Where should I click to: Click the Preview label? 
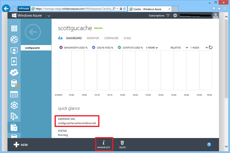(98, 28)
